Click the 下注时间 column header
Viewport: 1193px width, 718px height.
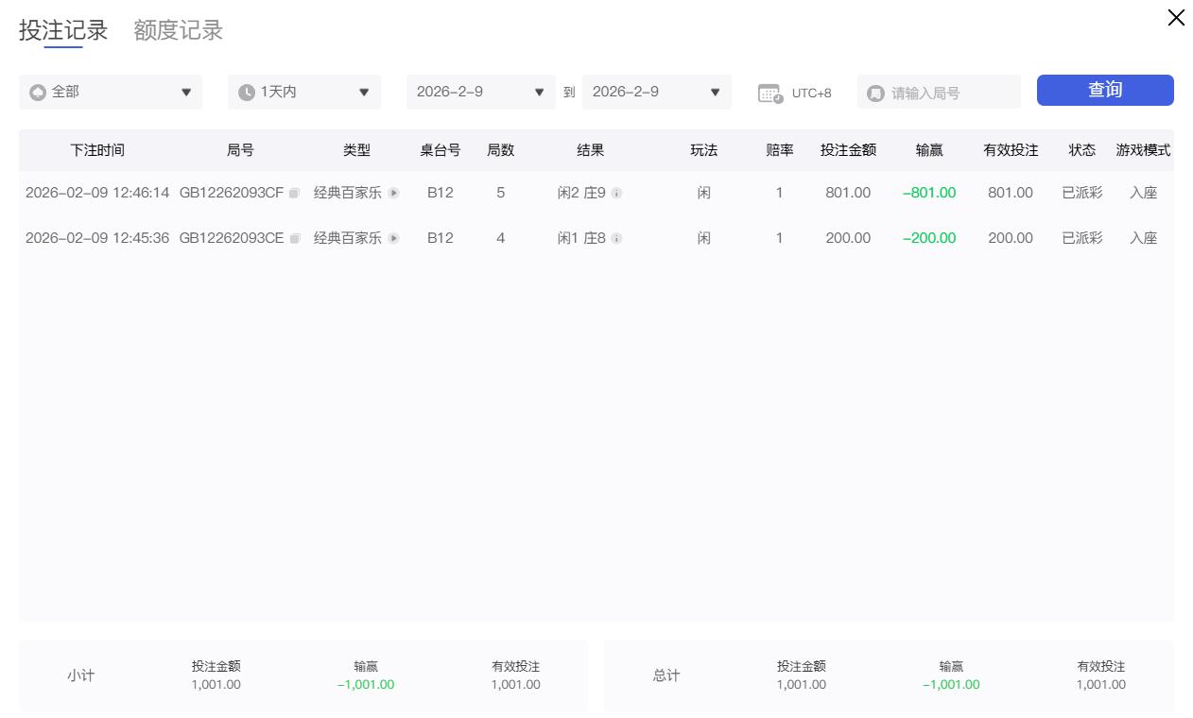[x=97, y=150]
